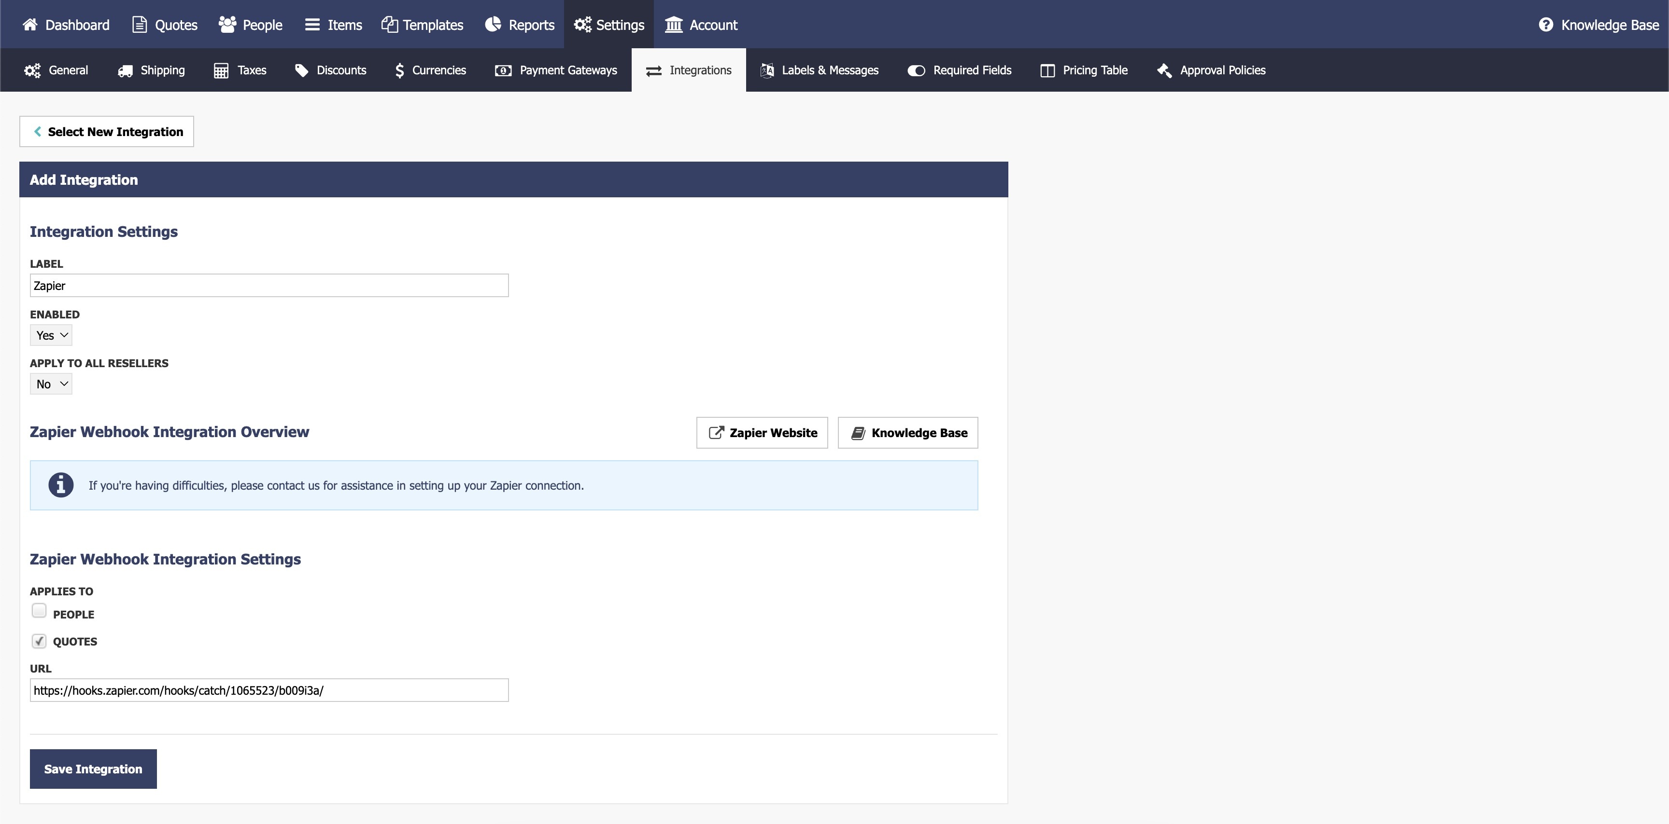Click the Reports pie chart icon
This screenshot has height=824, width=1669.
tap(493, 25)
